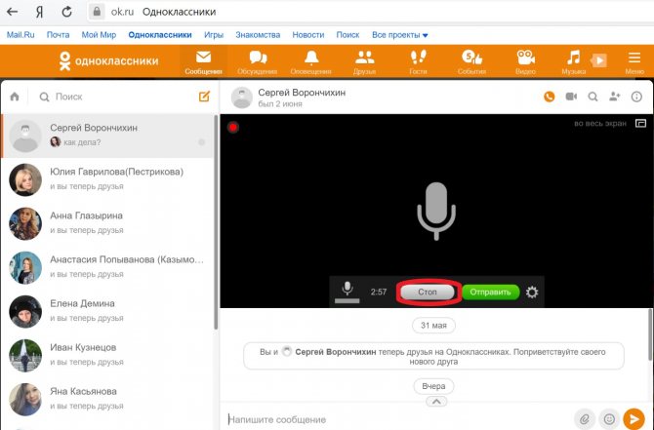Open chat info with the 'i' icon
Viewport: 654px width, 430px height.
click(636, 98)
